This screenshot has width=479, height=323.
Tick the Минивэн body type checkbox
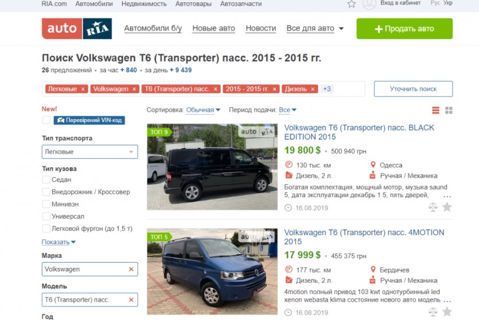pos(46,204)
